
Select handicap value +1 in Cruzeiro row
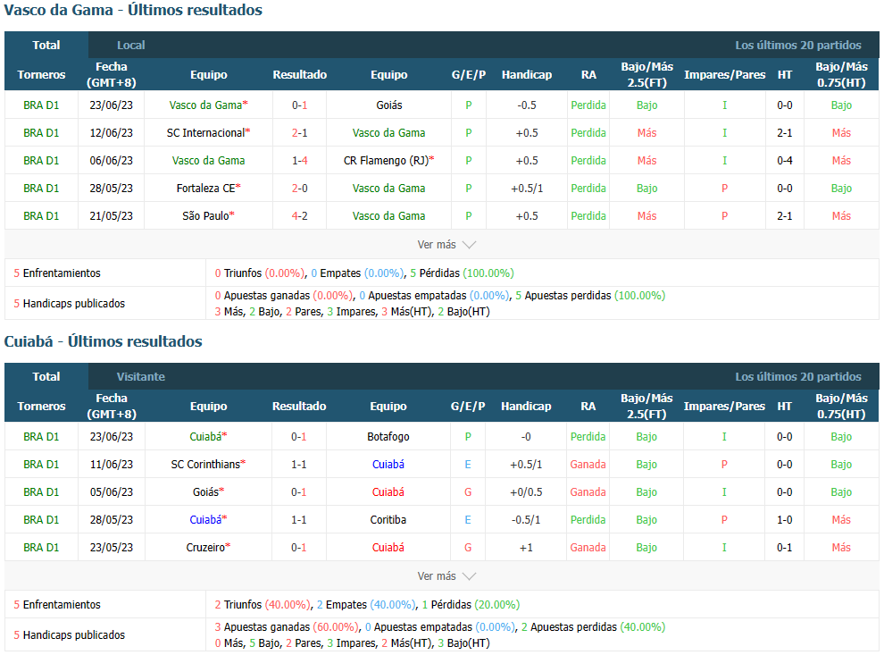point(526,547)
